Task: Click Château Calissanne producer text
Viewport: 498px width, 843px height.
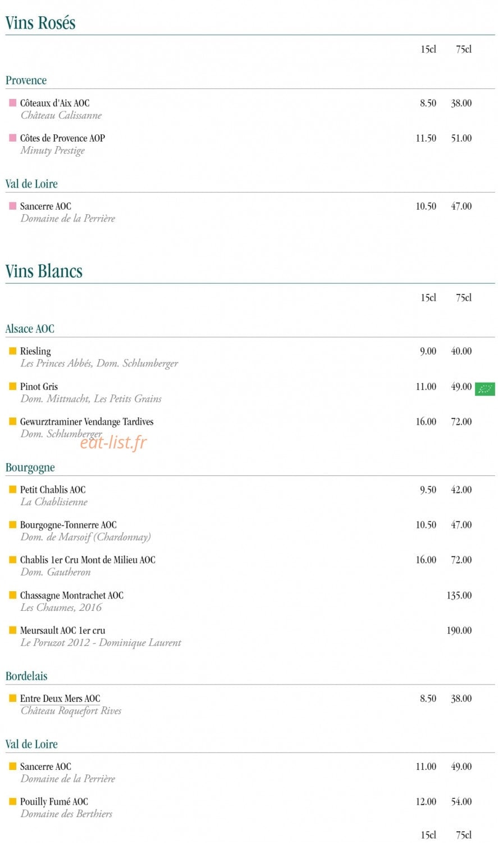Action: coord(61,115)
